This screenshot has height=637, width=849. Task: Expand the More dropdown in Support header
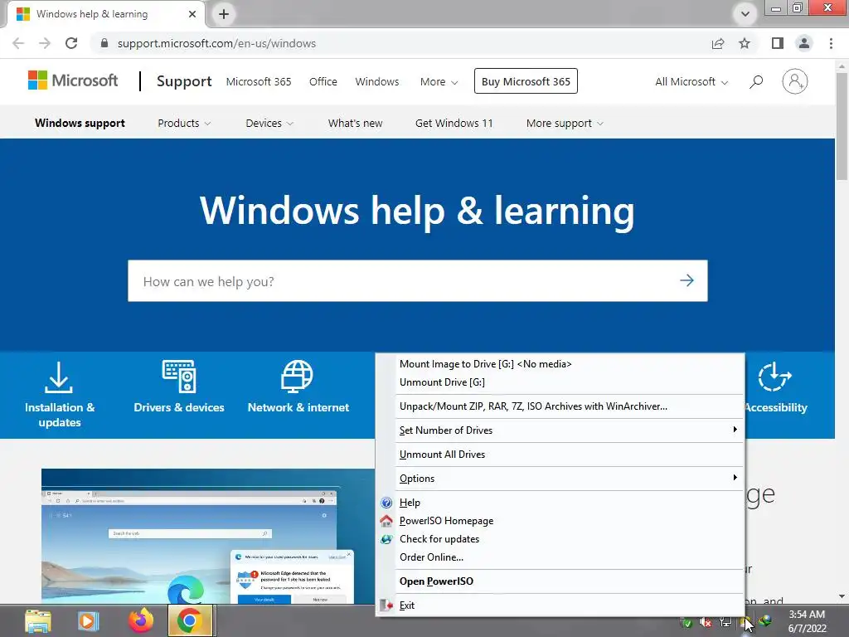[439, 82]
